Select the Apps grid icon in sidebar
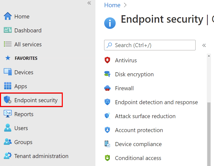214x166 pixels. [7, 86]
